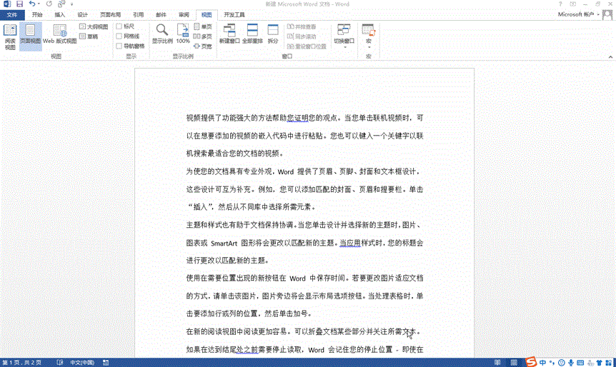The width and height of the screenshot is (616, 367).
Task: Open a New Window (新建窗口)
Action: [x=230, y=34]
